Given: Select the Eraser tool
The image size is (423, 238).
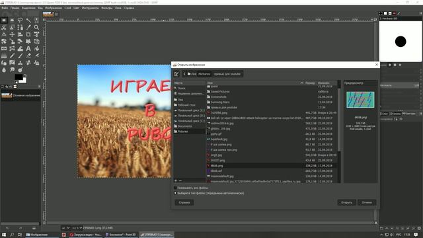Looking at the screenshot, I should point(28,56).
